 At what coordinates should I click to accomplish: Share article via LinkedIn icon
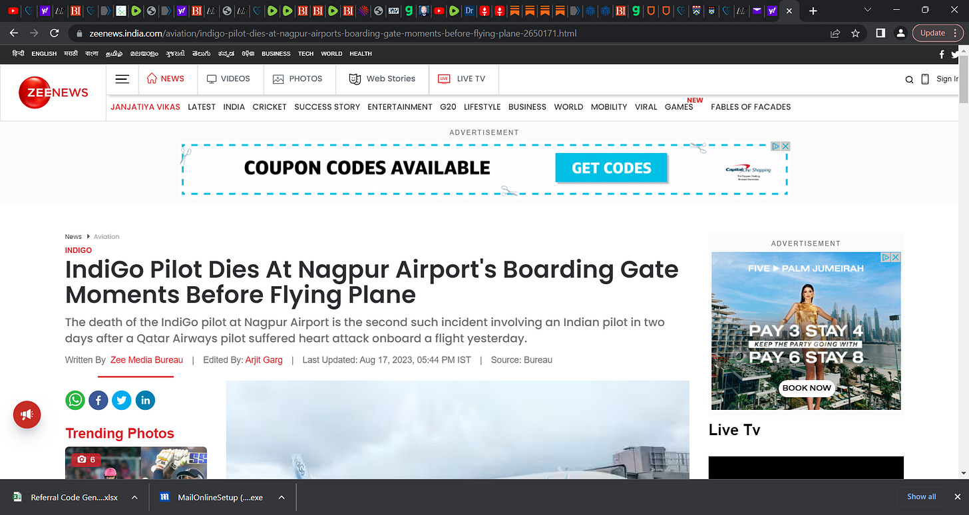point(145,400)
